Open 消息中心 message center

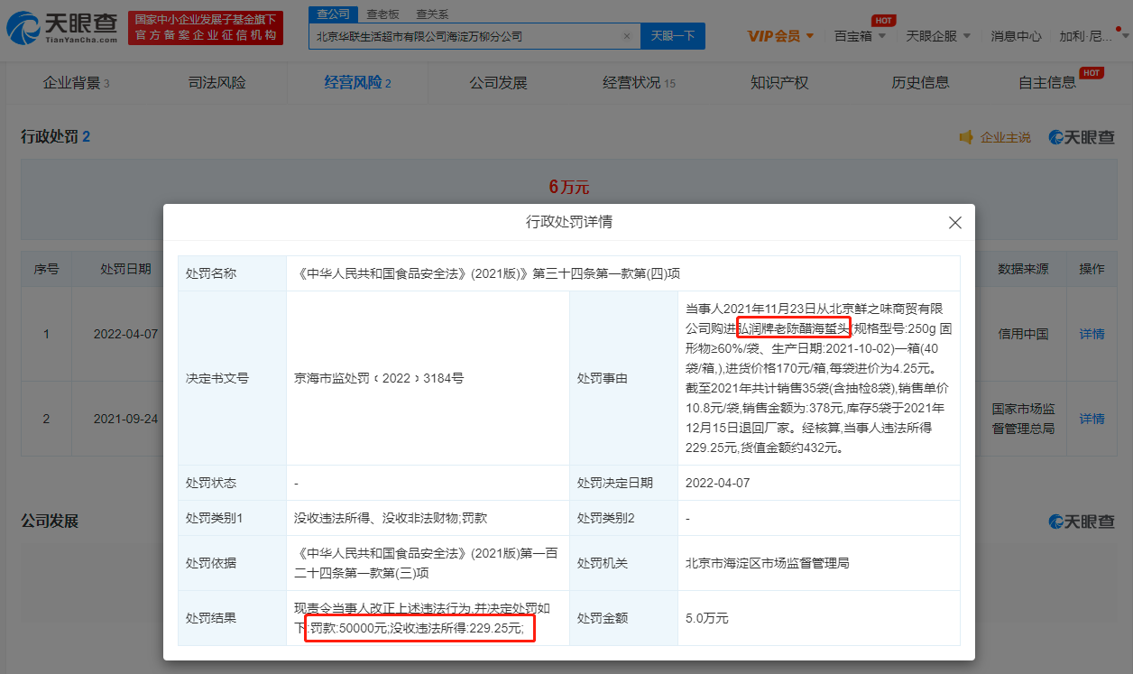[1016, 36]
